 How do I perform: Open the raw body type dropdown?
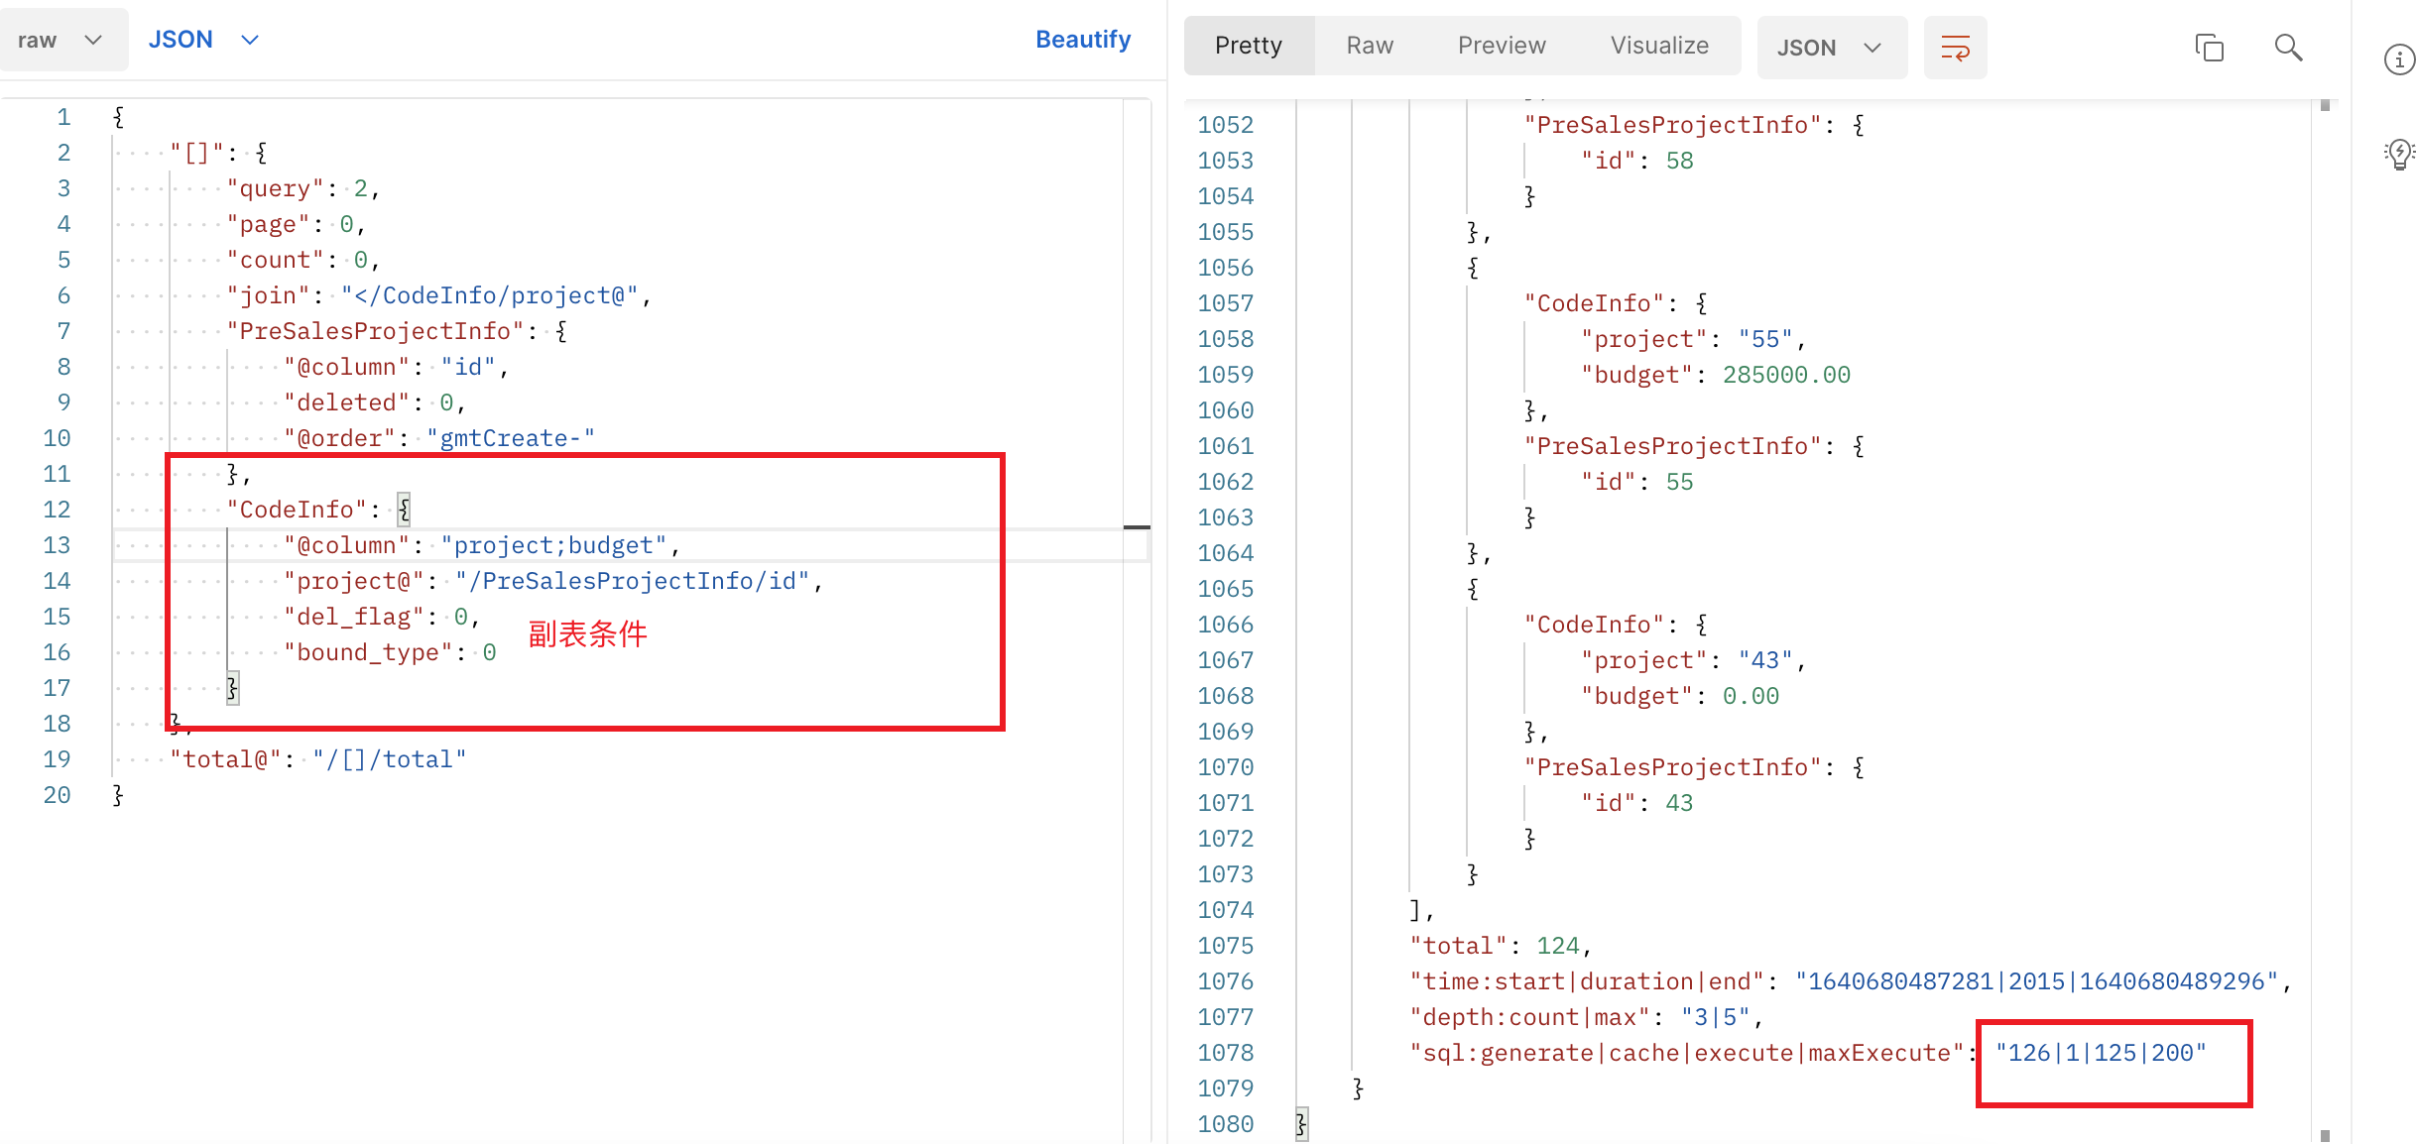61,40
